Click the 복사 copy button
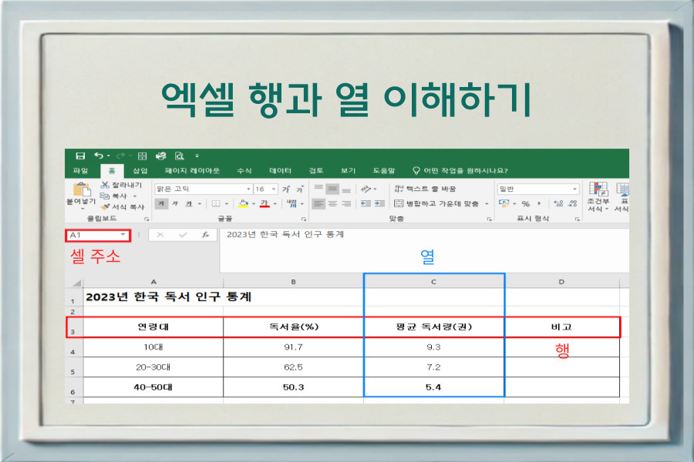694x462 pixels. [114, 196]
